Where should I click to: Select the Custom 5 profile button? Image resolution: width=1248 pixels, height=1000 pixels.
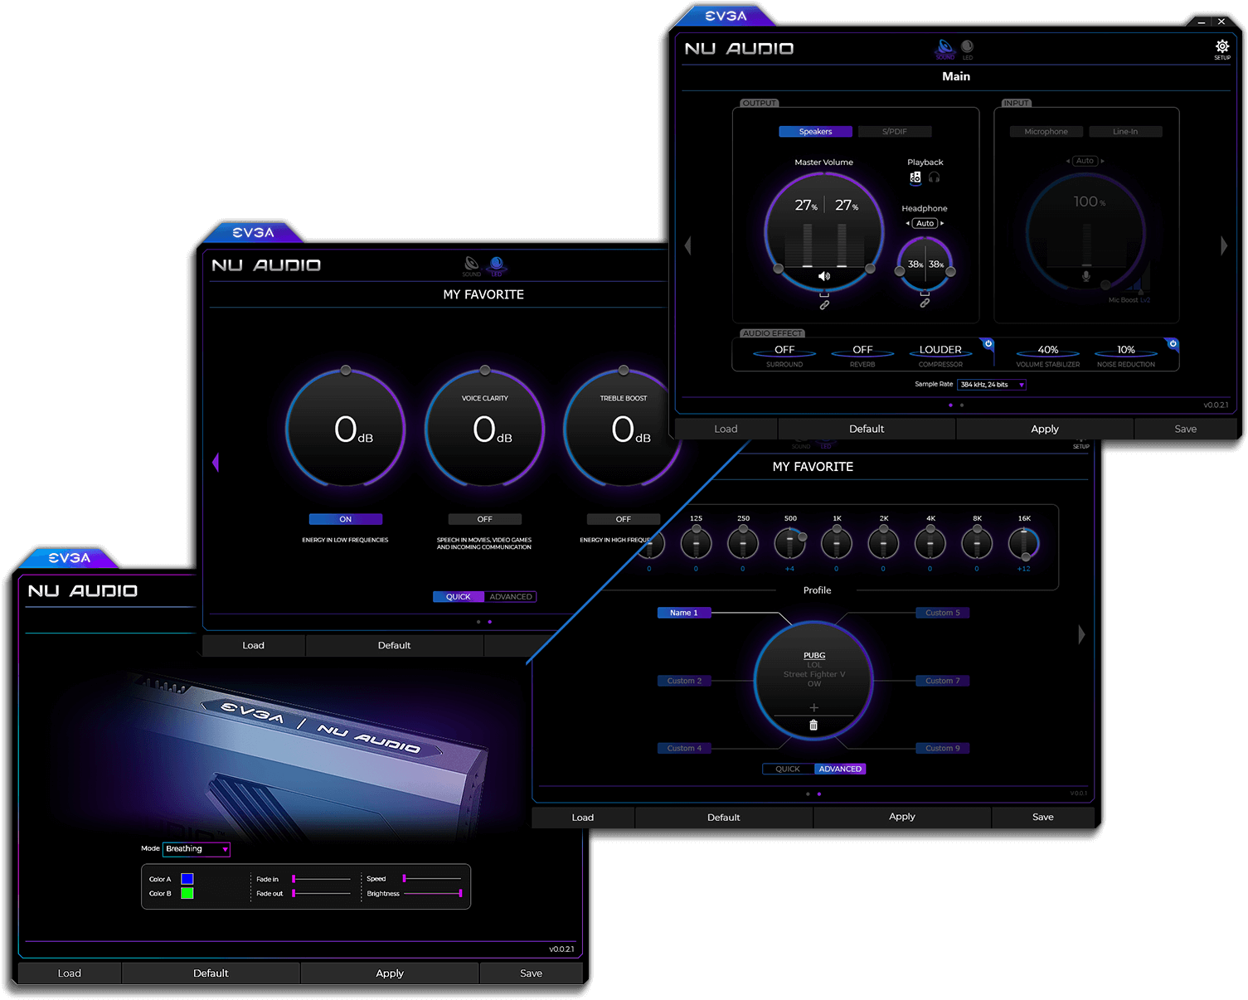click(942, 613)
